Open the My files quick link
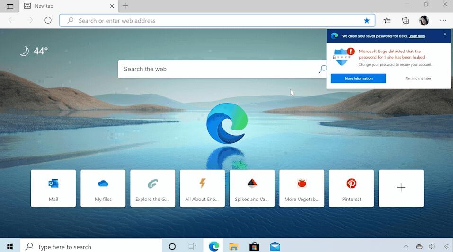The height and width of the screenshot is (252, 453). [103, 188]
